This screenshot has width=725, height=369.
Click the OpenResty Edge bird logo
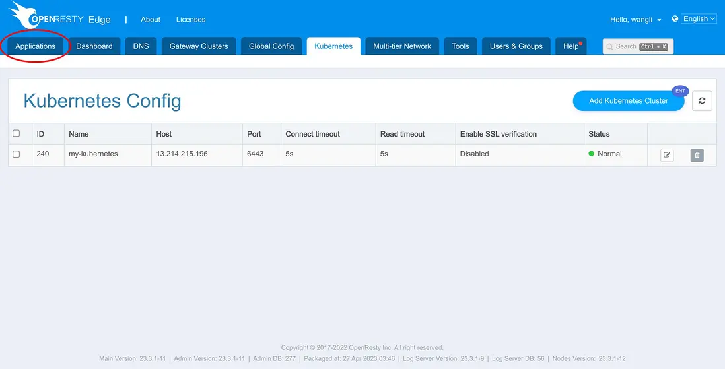23,15
